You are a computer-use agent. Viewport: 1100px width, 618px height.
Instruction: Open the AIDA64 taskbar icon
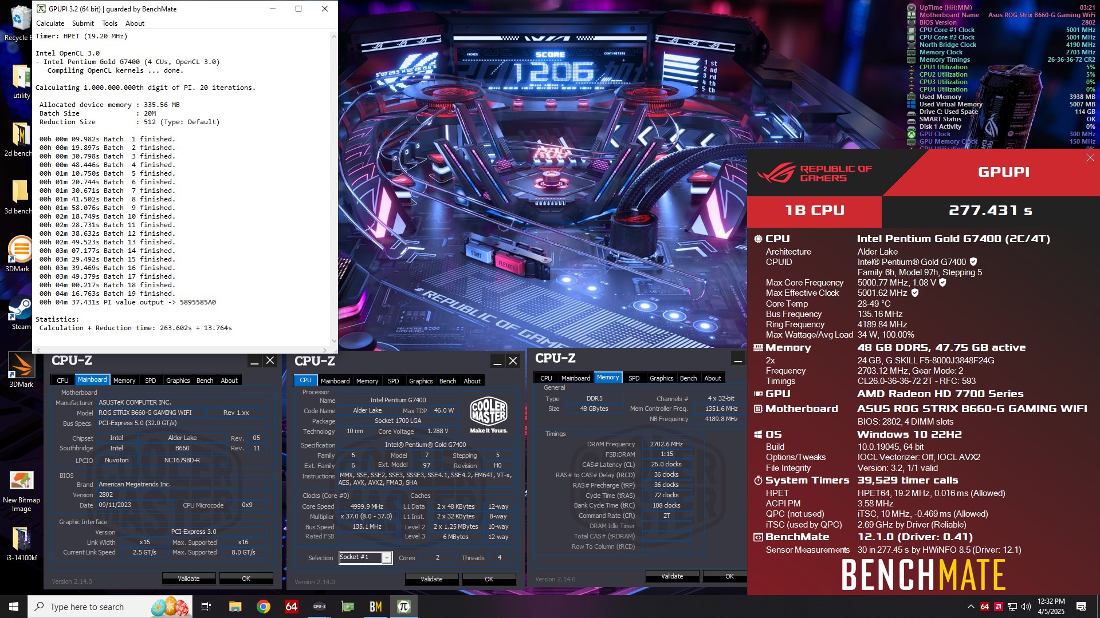click(x=292, y=607)
